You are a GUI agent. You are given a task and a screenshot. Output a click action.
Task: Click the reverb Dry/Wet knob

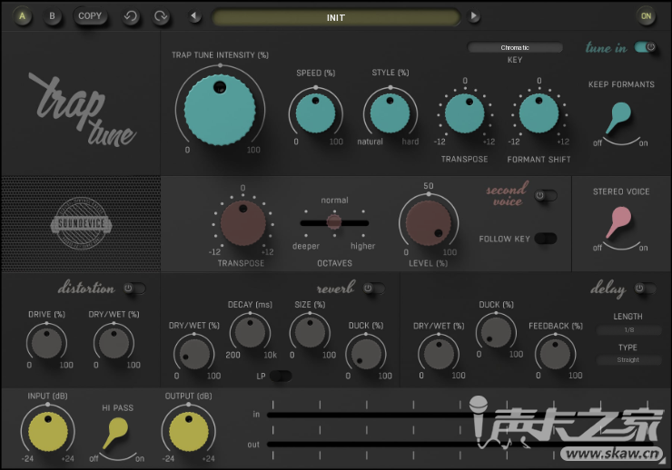coord(194,354)
